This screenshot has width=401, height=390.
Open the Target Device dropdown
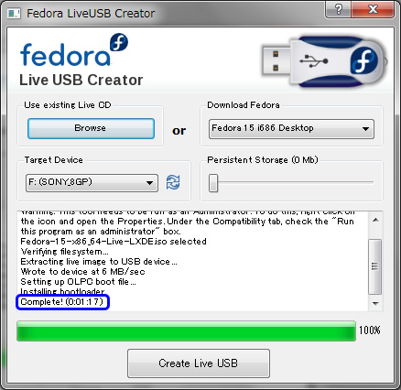coord(92,183)
